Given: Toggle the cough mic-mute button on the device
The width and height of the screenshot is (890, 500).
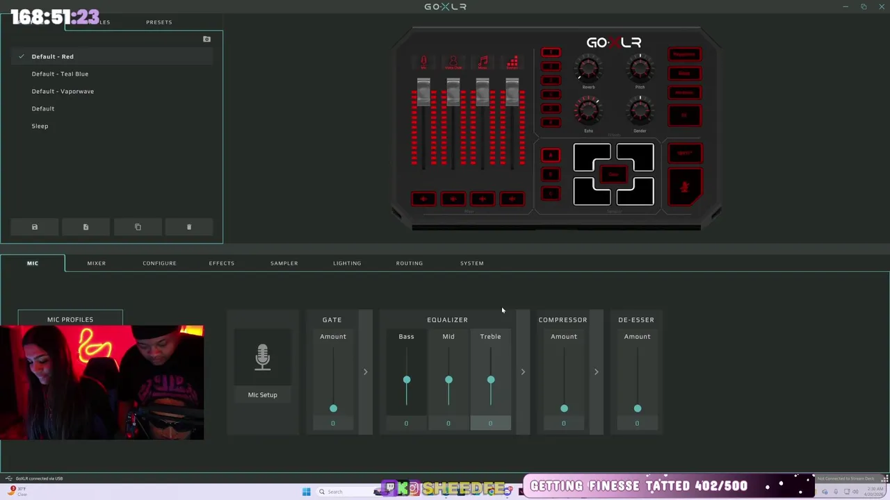Looking at the screenshot, I should pyautogui.click(x=685, y=187).
